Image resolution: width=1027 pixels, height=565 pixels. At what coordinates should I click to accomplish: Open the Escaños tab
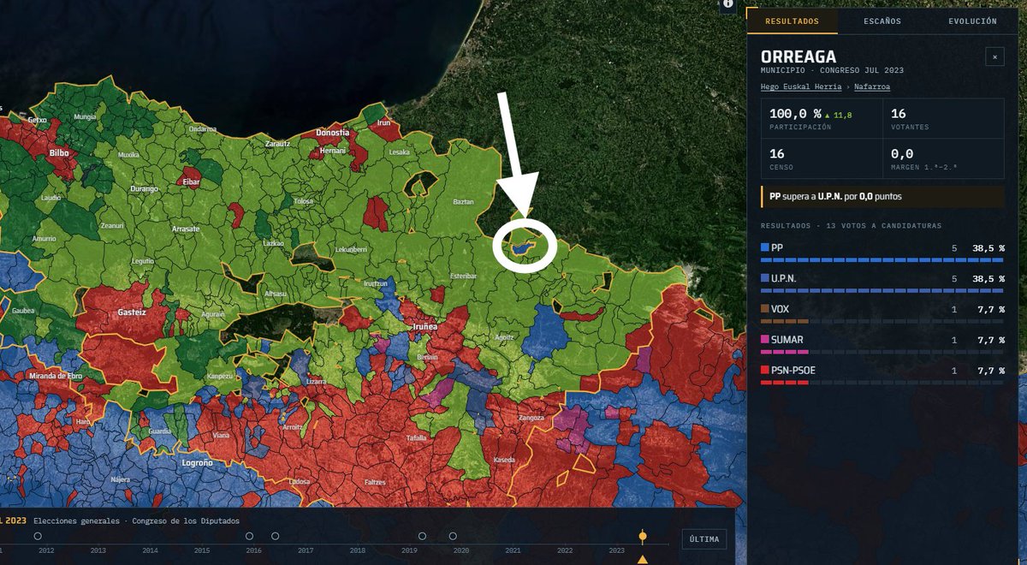882,21
